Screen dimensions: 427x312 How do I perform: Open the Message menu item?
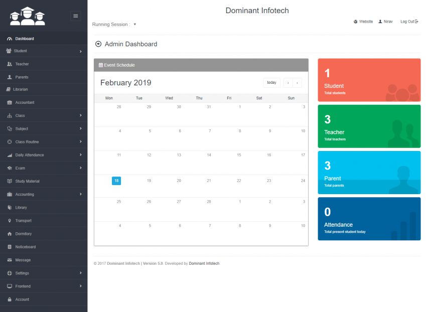[x=44, y=260]
